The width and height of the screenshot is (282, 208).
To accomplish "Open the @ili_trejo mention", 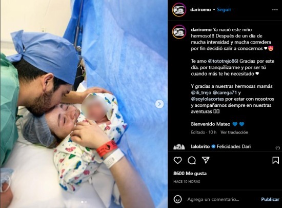I will coord(201,92).
